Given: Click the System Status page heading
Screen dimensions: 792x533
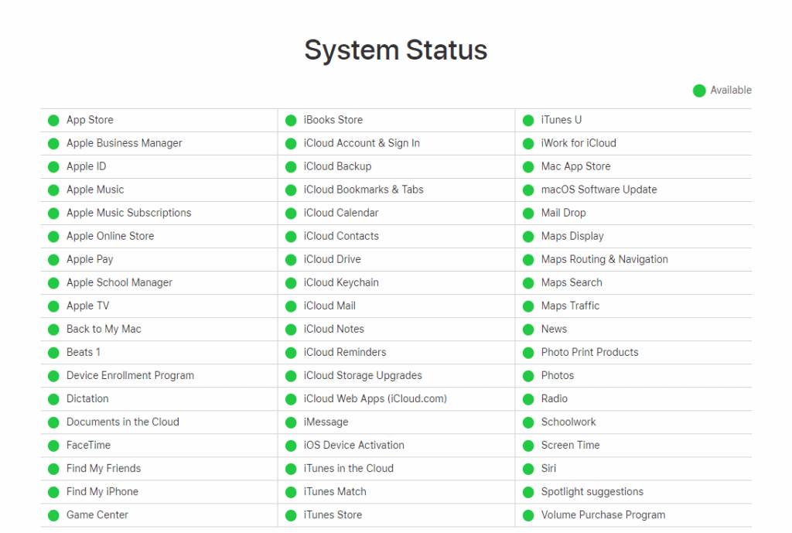Looking at the screenshot, I should [x=395, y=50].
